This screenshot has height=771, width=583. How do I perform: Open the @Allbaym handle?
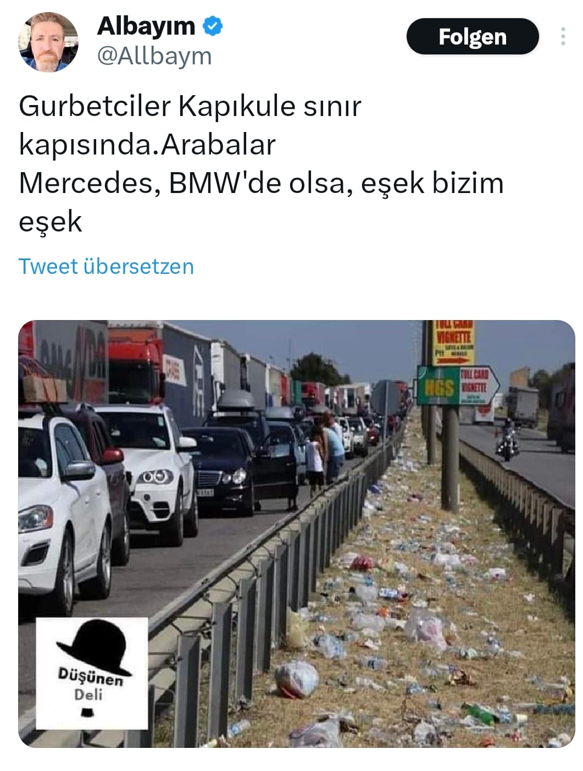click(154, 56)
